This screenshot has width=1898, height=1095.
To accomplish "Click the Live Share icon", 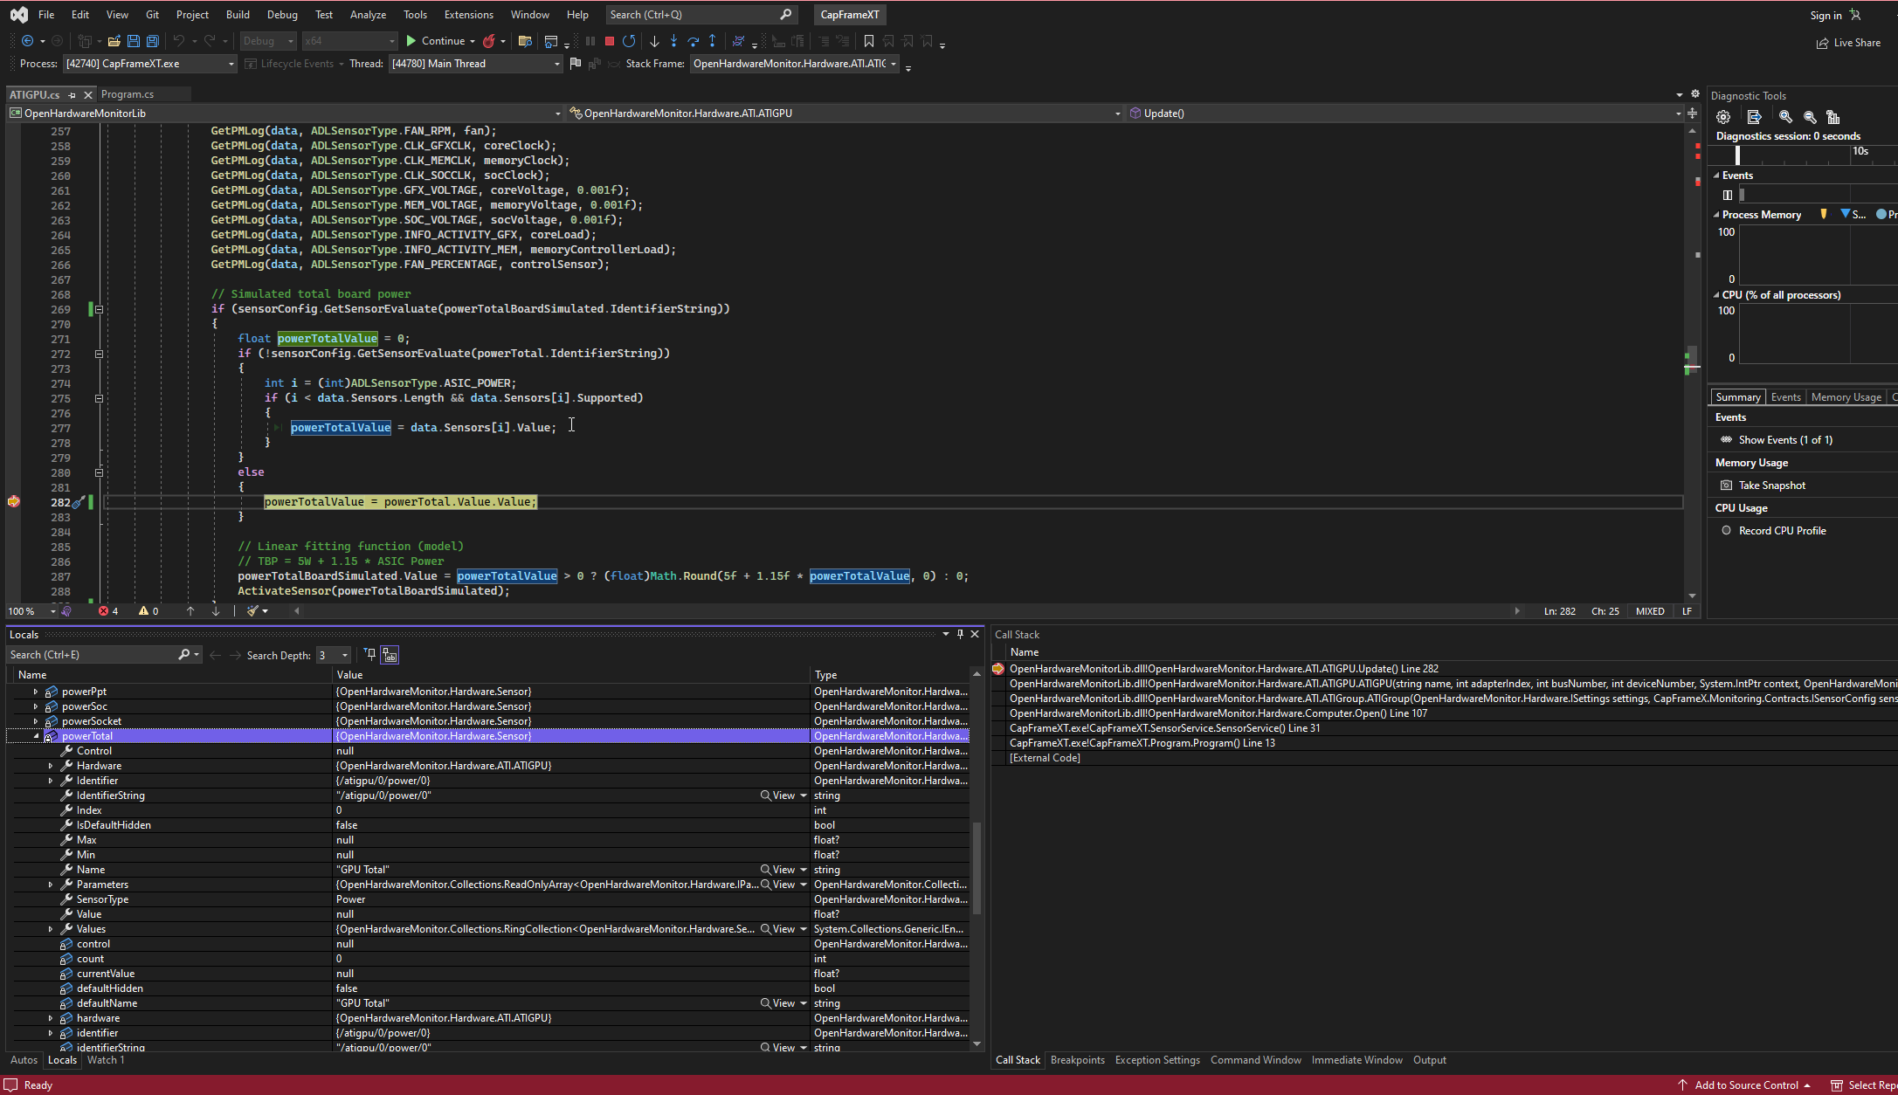I will (x=1822, y=43).
